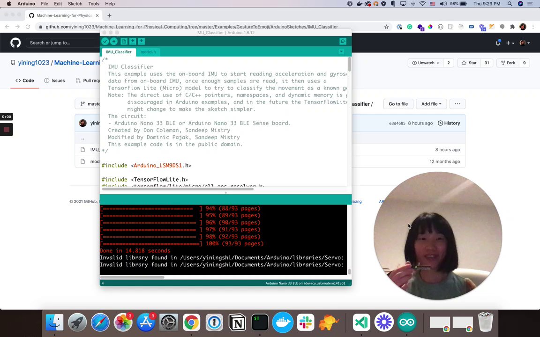This screenshot has width=540, height=337.
Task: Click the GitHub logo icon
Action: click(15, 43)
